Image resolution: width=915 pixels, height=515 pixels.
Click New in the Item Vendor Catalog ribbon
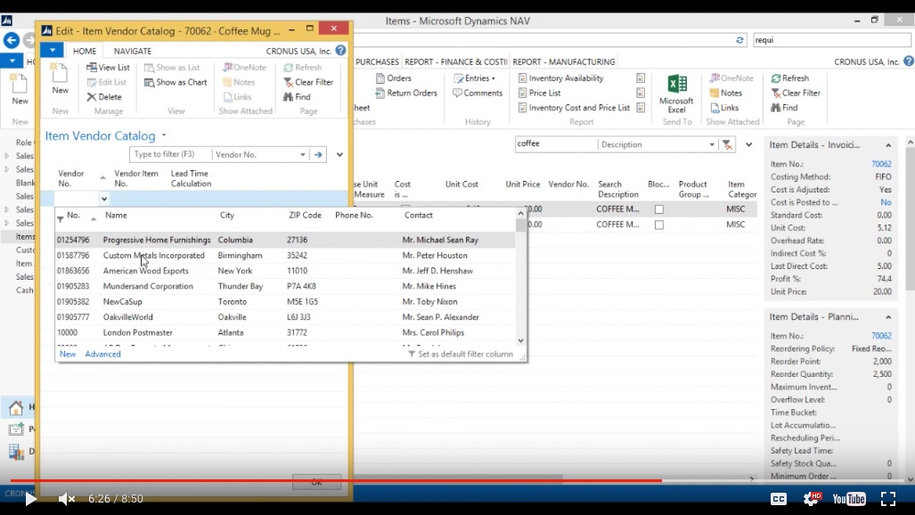[x=60, y=78]
